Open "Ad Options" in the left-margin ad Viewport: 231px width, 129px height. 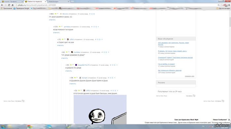point(18,101)
